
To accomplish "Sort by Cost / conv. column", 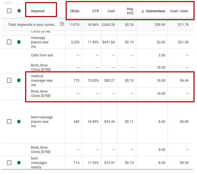I will point(180,11).
